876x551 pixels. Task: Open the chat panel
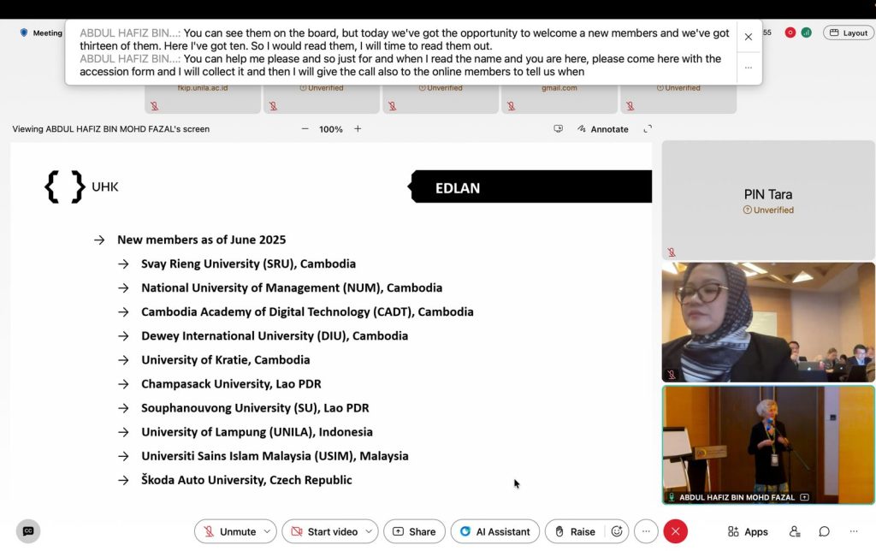tap(824, 531)
